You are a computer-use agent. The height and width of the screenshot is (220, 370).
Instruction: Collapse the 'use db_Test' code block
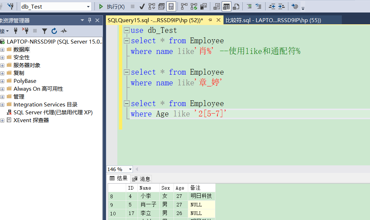coord(127,30)
